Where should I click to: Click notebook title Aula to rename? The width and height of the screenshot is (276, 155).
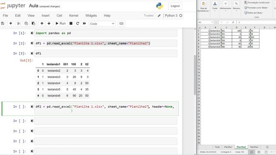pos(34,6)
